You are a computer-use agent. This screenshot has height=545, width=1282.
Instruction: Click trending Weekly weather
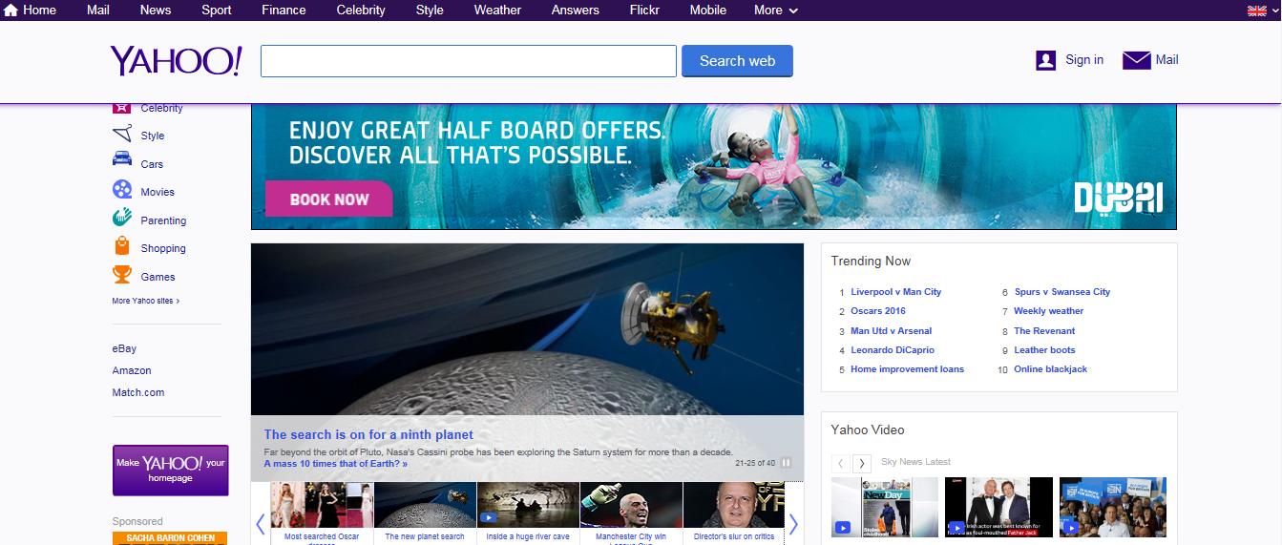tap(1049, 311)
